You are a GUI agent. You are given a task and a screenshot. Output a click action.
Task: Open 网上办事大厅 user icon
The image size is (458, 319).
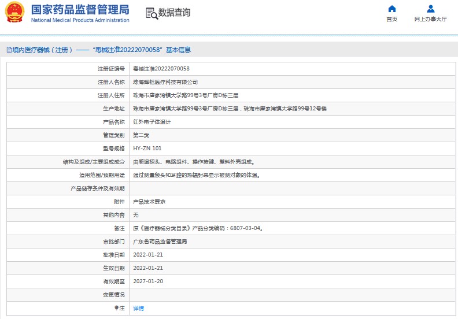click(x=431, y=9)
